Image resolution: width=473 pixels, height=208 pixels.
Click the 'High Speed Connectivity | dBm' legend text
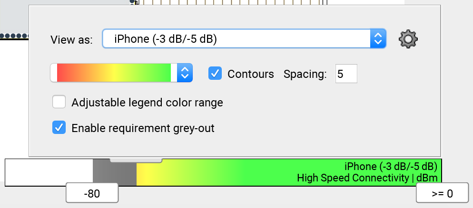367,178
